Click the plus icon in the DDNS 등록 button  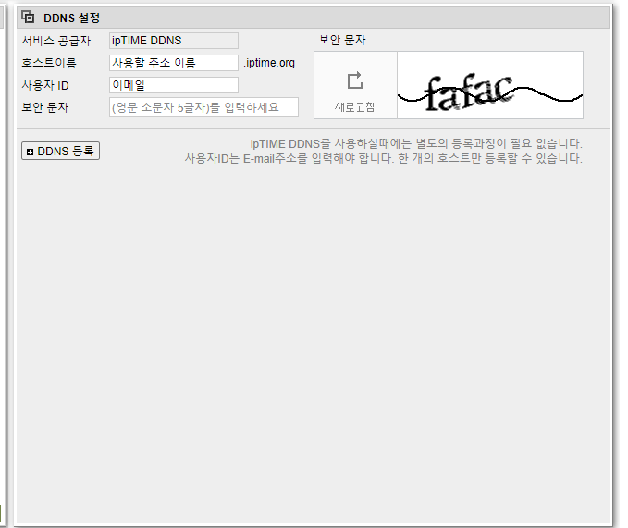30,153
